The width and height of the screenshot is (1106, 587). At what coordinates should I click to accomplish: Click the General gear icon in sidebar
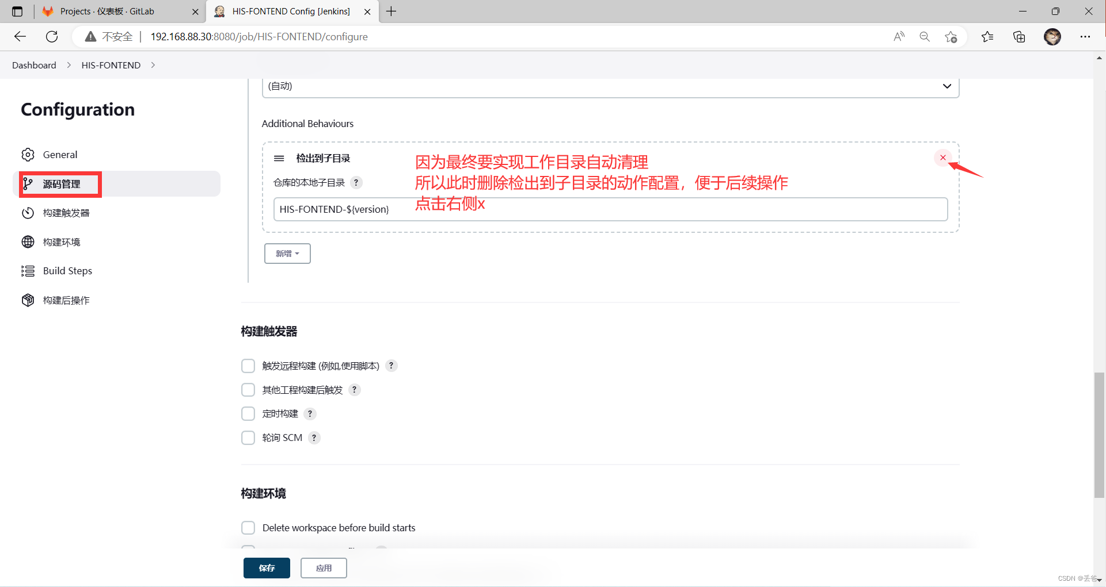pos(28,155)
